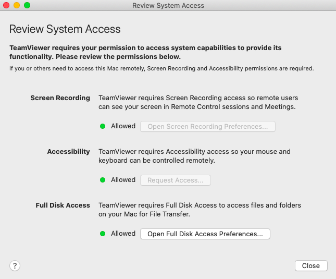This screenshot has width=336, height=279.
Task: Click the remote access requirements note
Action: 161,68
